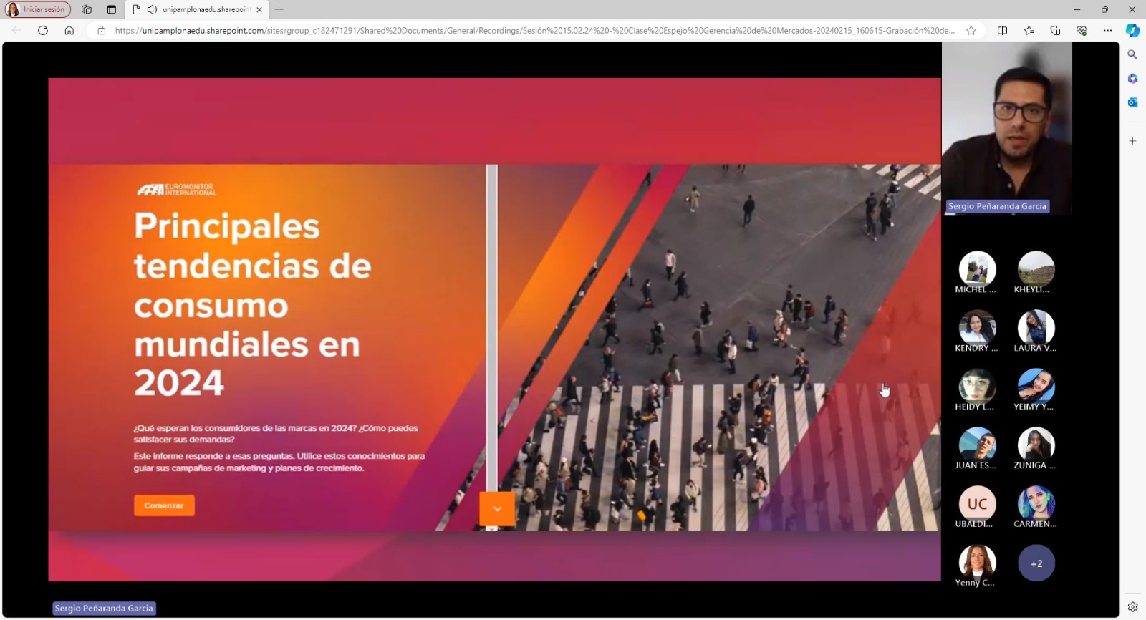Click the orange down chevron on slide

coord(497,508)
